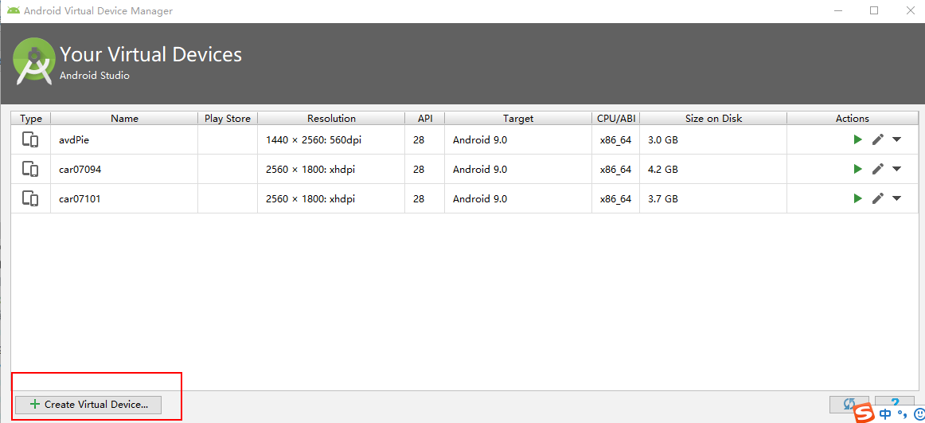The height and width of the screenshot is (423, 925).
Task: Refresh the virtual device list
Action: (849, 404)
